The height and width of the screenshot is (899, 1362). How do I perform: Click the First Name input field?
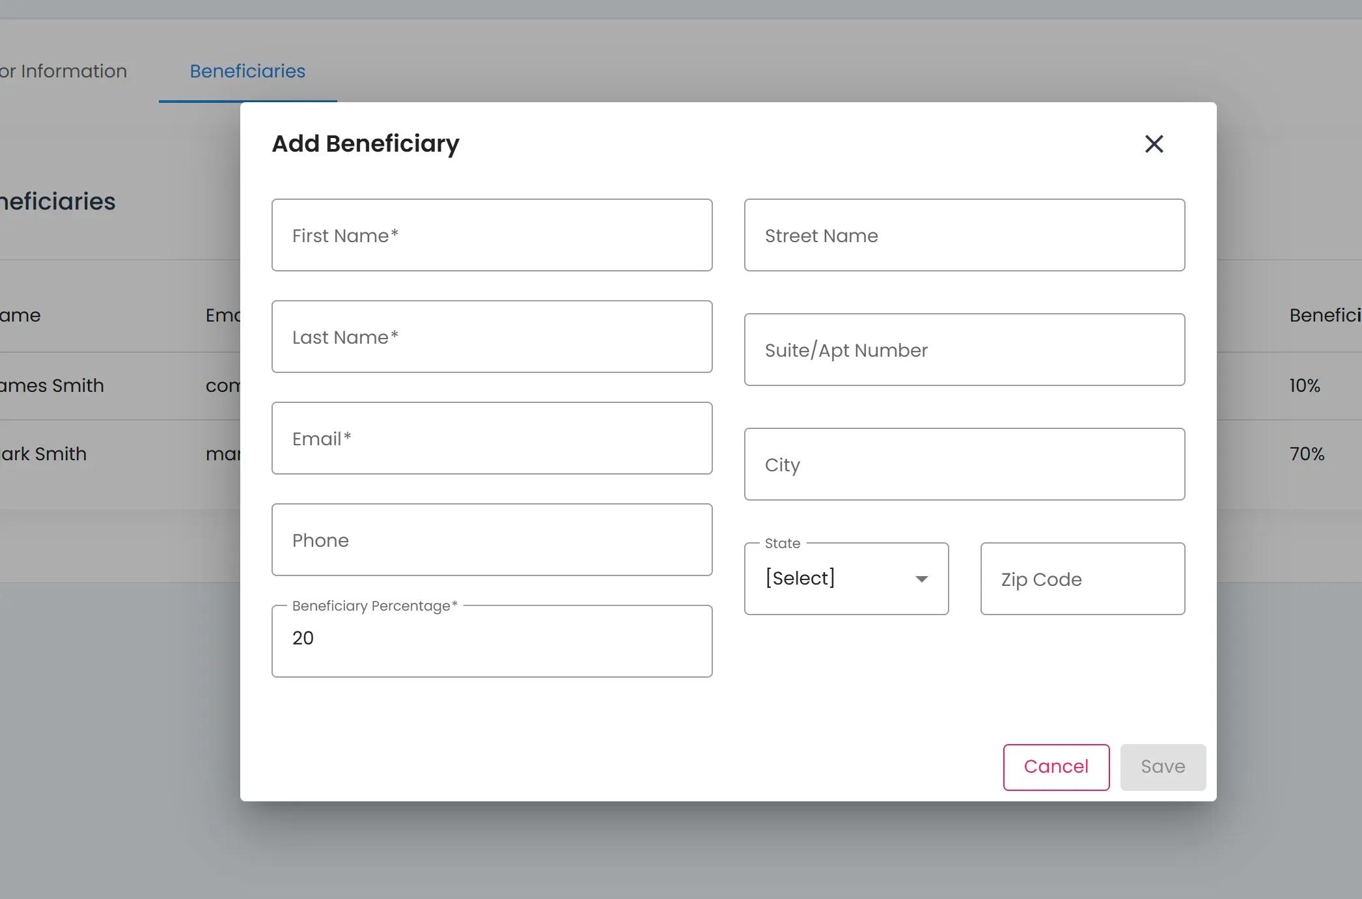tap(492, 235)
